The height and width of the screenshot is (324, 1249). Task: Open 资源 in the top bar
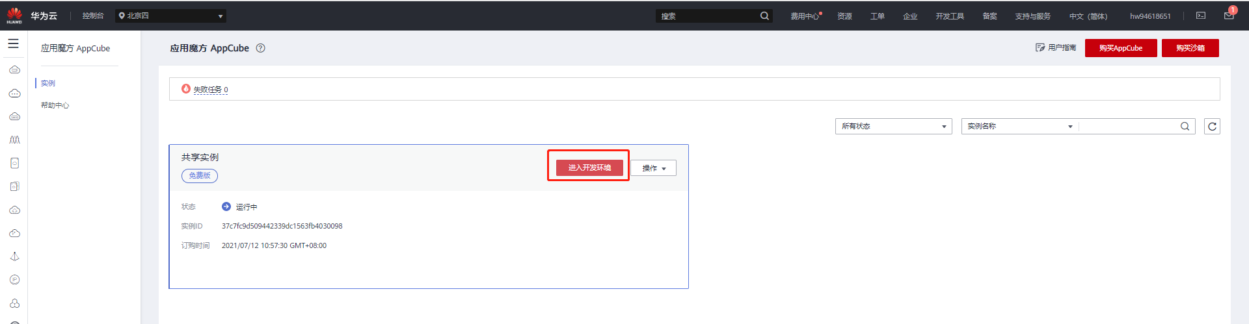[844, 16]
